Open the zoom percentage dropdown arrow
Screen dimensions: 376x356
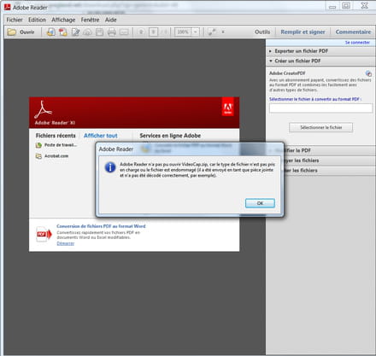click(x=196, y=32)
